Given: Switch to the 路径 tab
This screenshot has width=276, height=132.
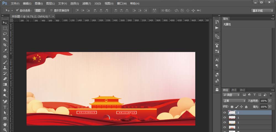Looking at the screenshot, I should coord(242,90).
